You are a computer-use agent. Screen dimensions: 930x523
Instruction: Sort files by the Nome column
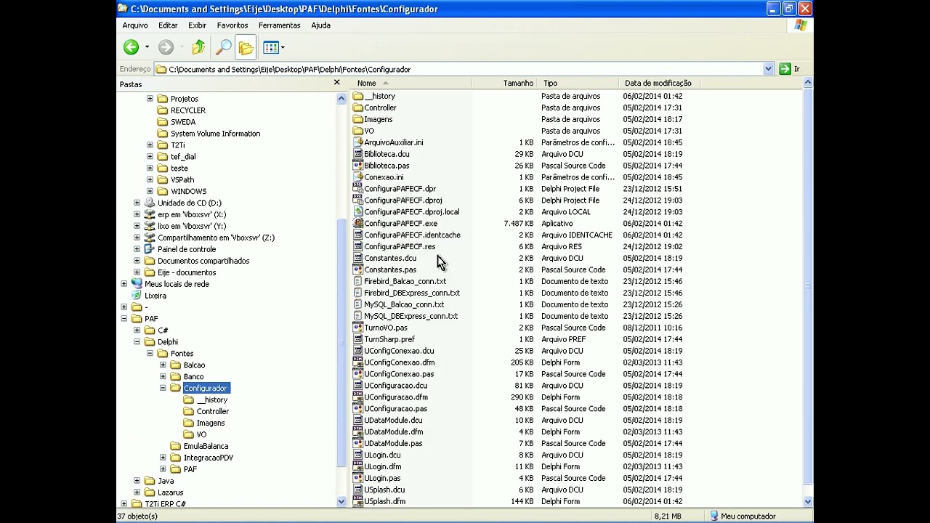tap(411, 83)
